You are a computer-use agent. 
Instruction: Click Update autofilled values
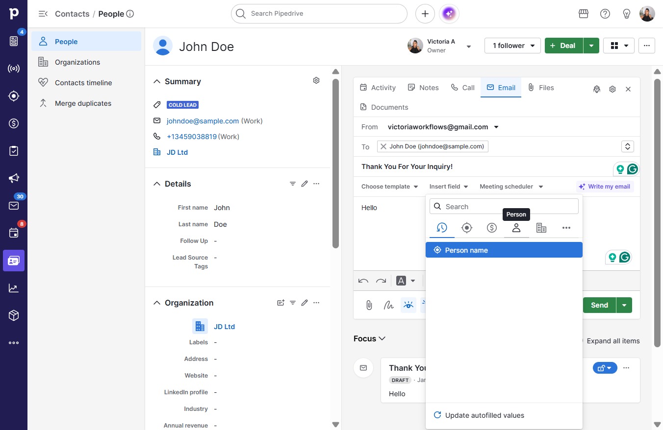point(484,415)
